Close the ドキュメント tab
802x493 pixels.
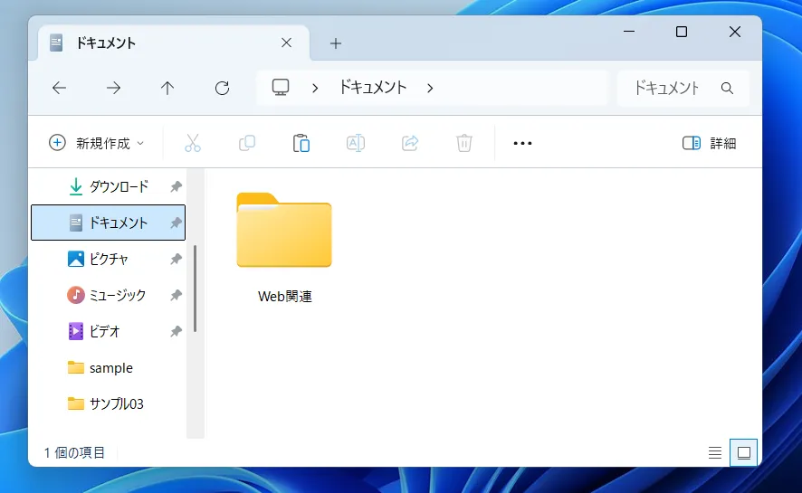tap(286, 43)
